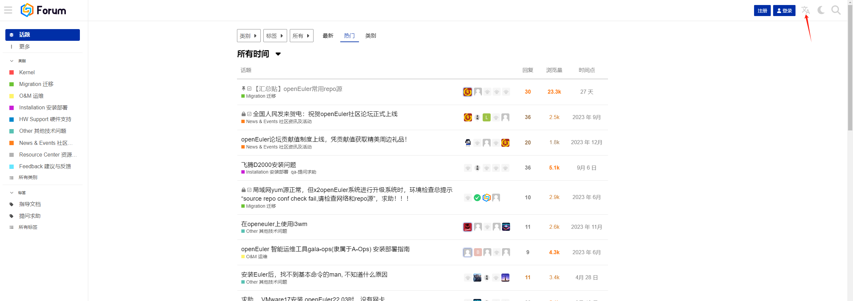Click the language translation icon
853x301 pixels.
point(805,10)
